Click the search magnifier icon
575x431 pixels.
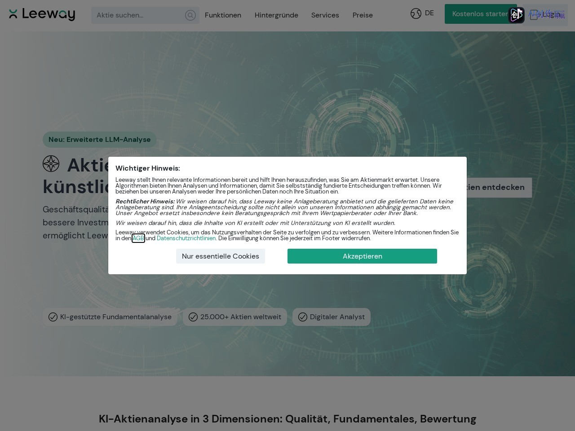pos(190,15)
